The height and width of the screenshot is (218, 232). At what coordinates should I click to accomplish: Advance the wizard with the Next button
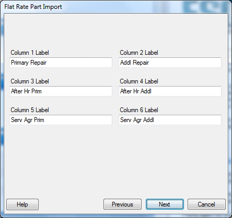pyautogui.click(x=165, y=204)
